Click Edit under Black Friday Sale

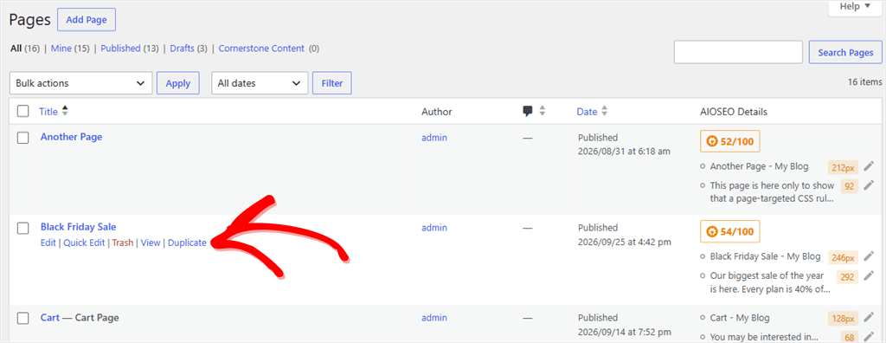point(48,243)
